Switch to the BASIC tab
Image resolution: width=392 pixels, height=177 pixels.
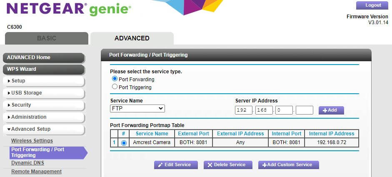tap(46, 38)
